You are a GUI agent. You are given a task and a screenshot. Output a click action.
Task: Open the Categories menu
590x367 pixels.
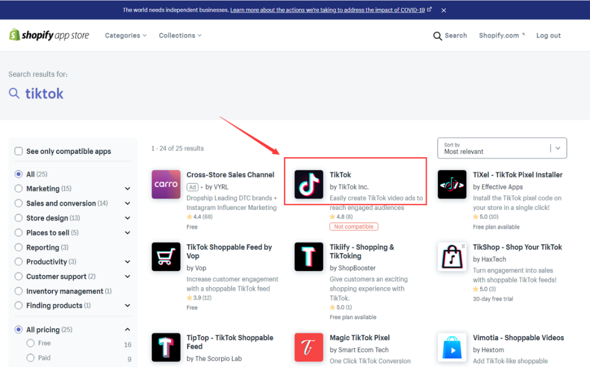(126, 35)
